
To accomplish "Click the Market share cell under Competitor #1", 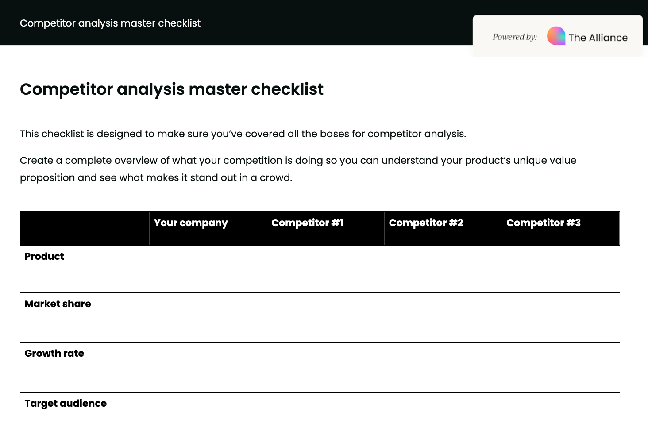I will pos(325,317).
